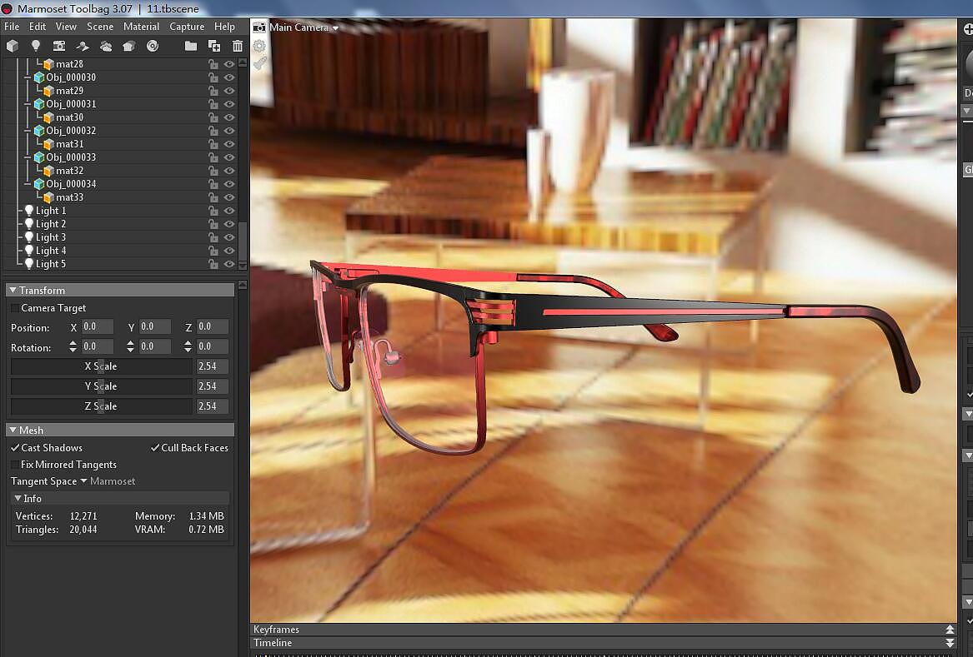Select mat28 in the scene tree
Viewport: 973px width, 657px height.
pos(69,64)
